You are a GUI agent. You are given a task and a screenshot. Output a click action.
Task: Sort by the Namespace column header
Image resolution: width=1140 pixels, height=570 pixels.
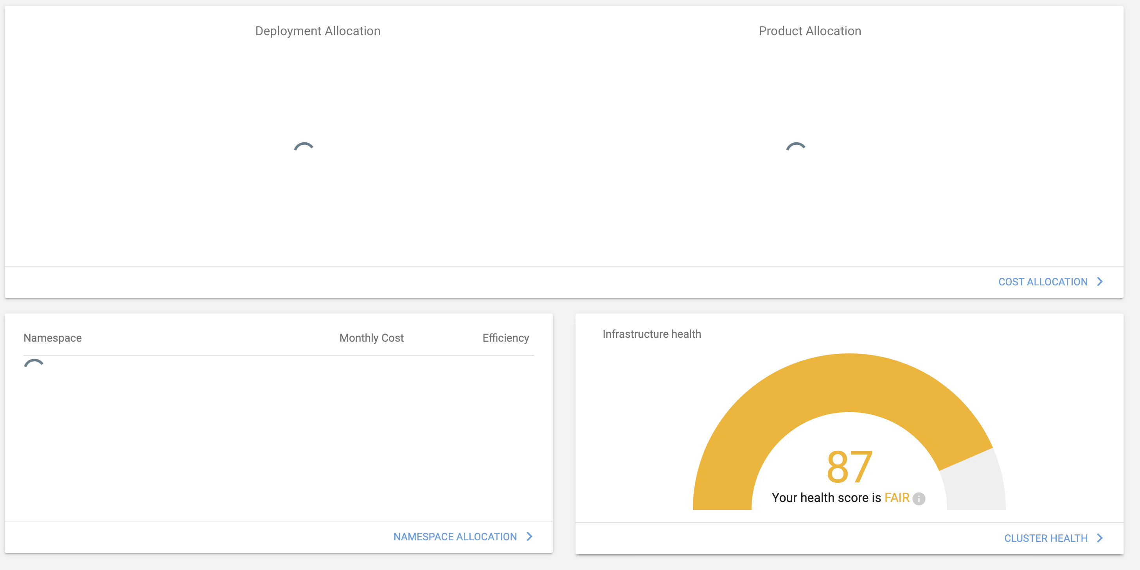click(53, 338)
